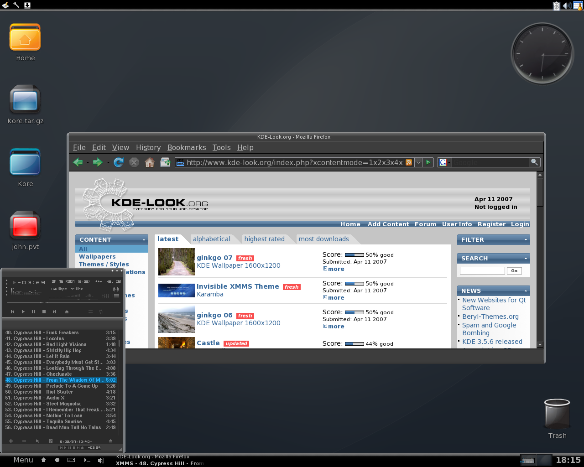Stop playback in XMMS
The height and width of the screenshot is (467, 584).
pyautogui.click(x=44, y=312)
